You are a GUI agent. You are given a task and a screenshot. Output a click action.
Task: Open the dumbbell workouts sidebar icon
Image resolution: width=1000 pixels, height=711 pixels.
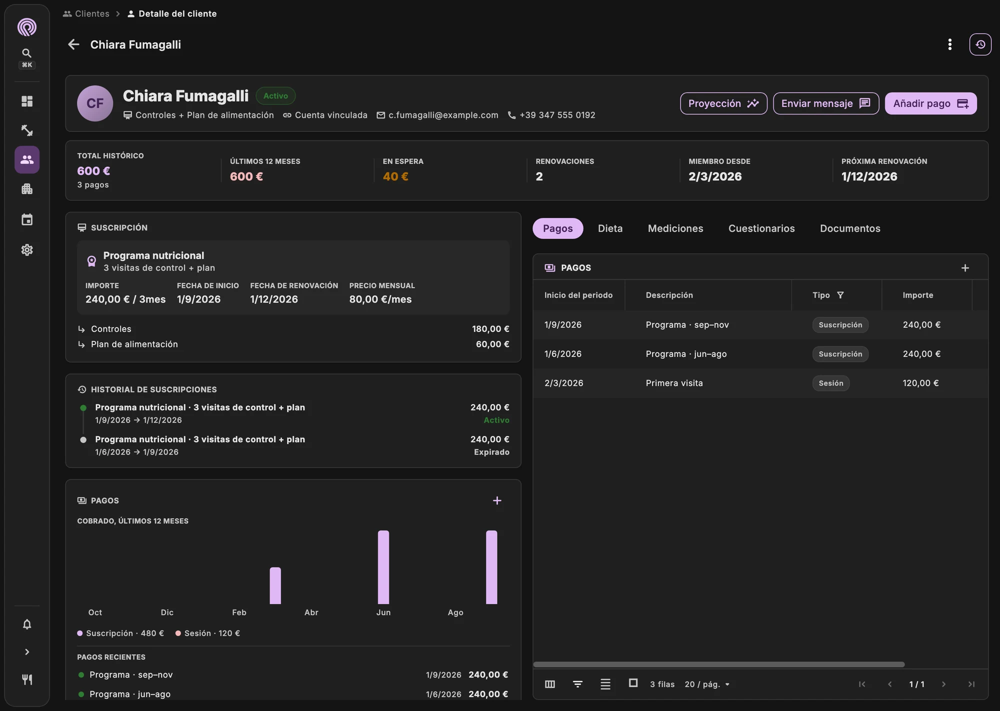pyautogui.click(x=27, y=130)
